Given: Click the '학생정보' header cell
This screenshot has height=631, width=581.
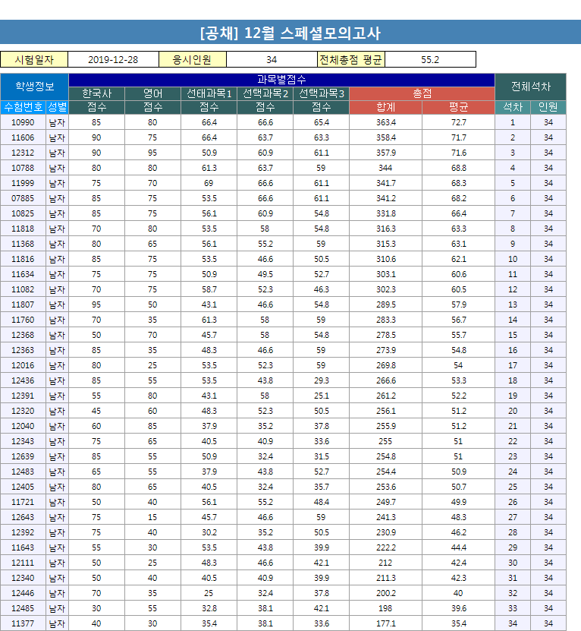Looking at the screenshot, I should click(x=35, y=86).
